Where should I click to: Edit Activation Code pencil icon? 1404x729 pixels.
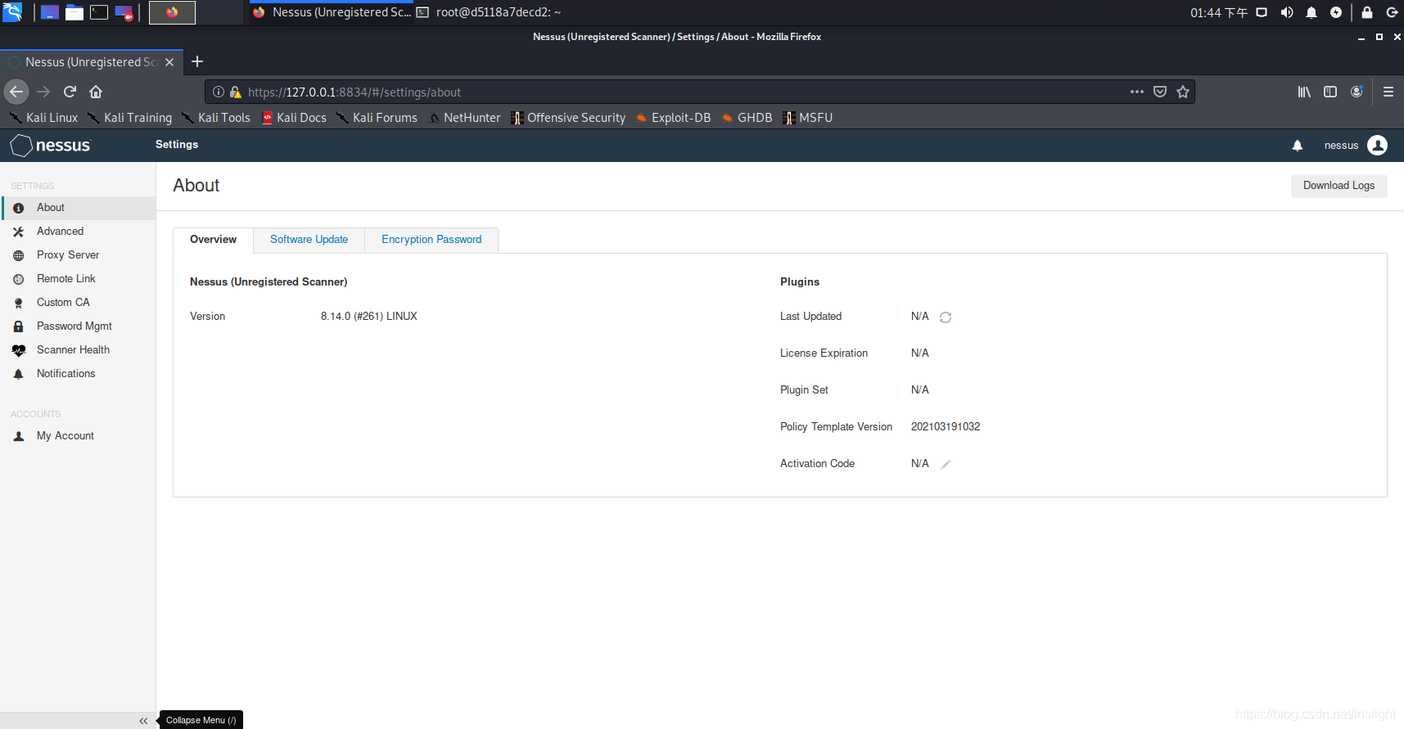(946, 465)
